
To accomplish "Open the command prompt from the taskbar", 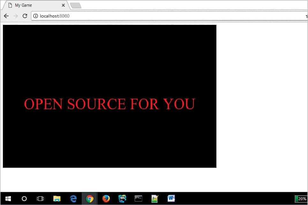I will pos(139,199).
